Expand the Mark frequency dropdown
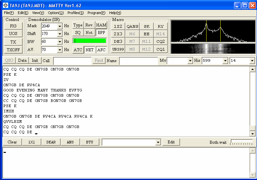This screenshot has width=257, height=180. click(60, 26)
